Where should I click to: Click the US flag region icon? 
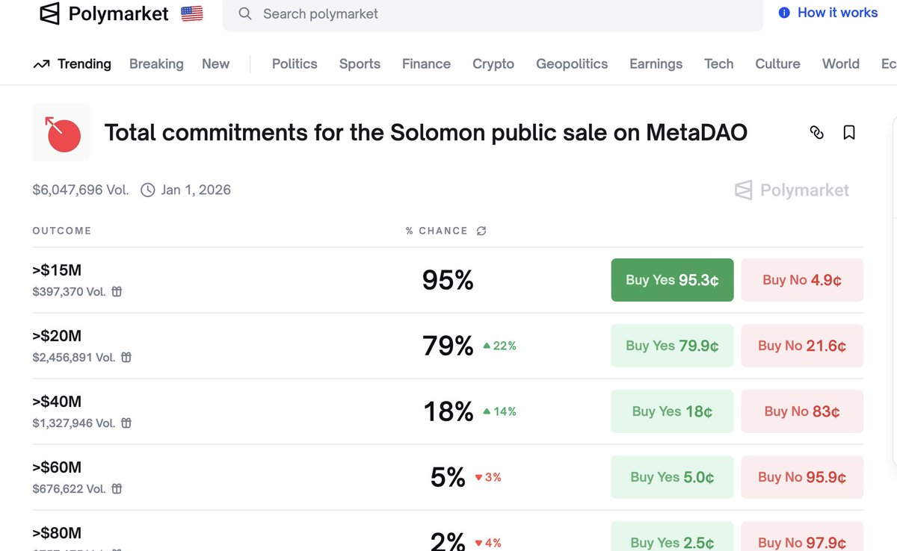point(192,13)
